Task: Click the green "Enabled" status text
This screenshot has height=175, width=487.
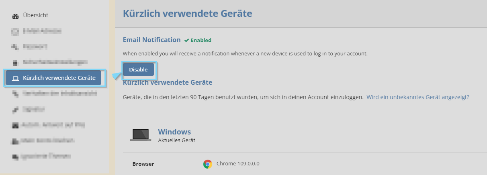Action: pyautogui.click(x=201, y=40)
